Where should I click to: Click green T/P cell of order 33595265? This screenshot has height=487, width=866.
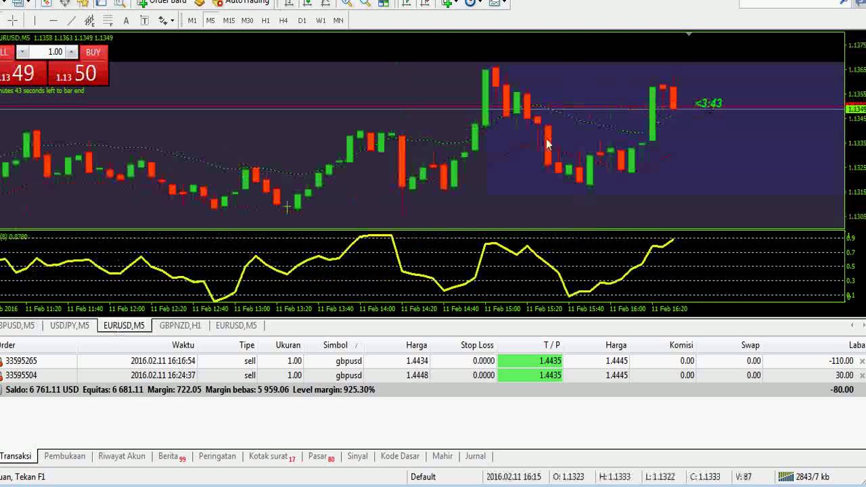(x=530, y=361)
